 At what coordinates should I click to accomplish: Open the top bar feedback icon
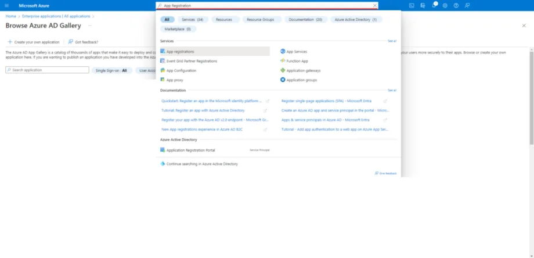click(467, 5)
